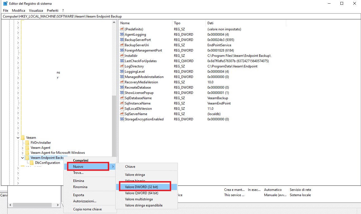Select the Installdir string icon
This screenshot has width=361, height=214.
click(x=122, y=55)
